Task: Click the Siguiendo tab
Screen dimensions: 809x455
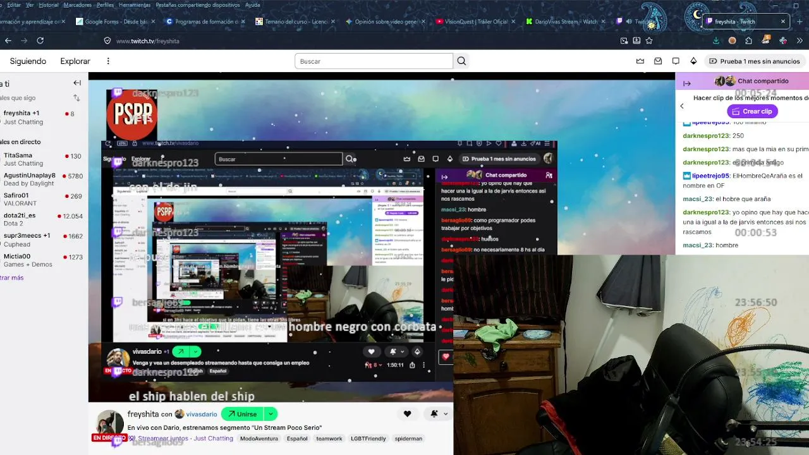Action: (28, 61)
